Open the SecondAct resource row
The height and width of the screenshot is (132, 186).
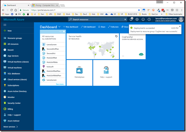coord(53,54)
